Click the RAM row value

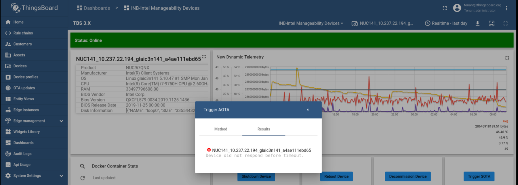pos(142,89)
